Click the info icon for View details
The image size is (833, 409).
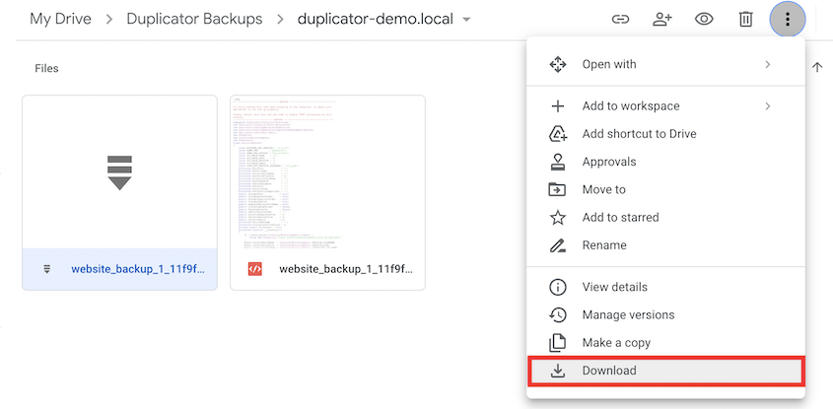[557, 288]
